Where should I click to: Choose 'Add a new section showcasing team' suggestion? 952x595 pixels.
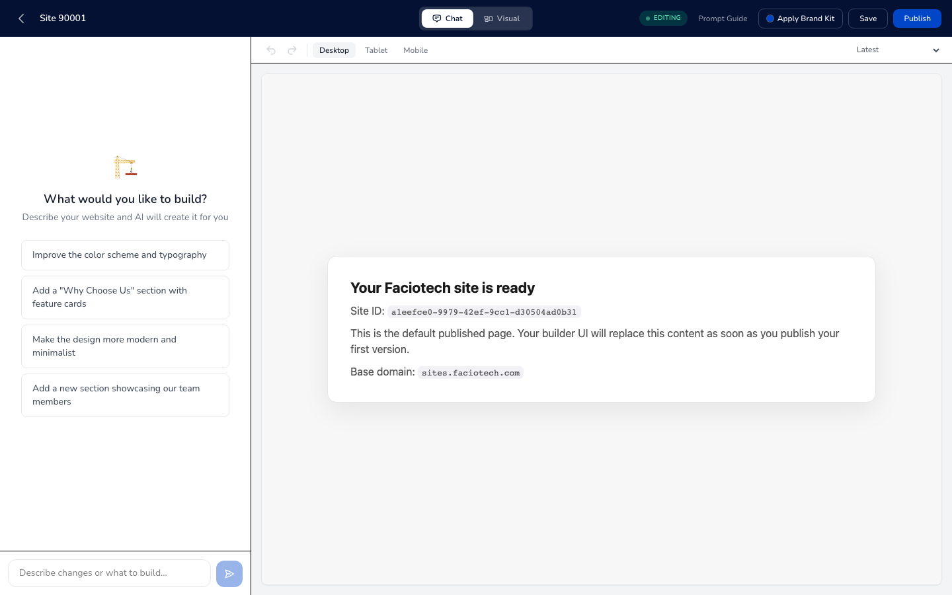pyautogui.click(x=125, y=395)
